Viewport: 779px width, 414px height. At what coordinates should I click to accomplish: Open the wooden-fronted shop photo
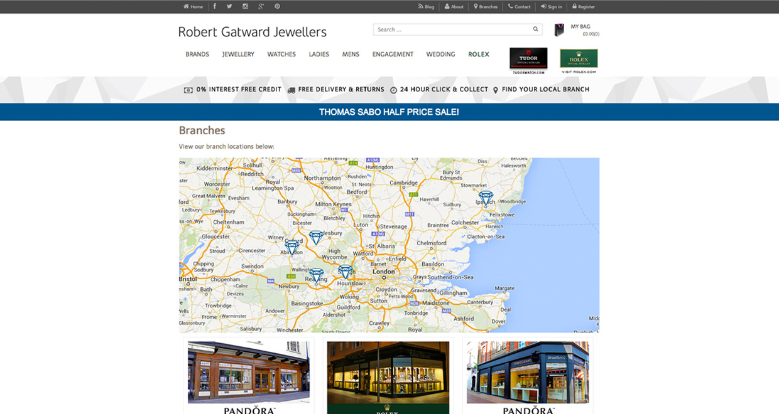point(249,373)
